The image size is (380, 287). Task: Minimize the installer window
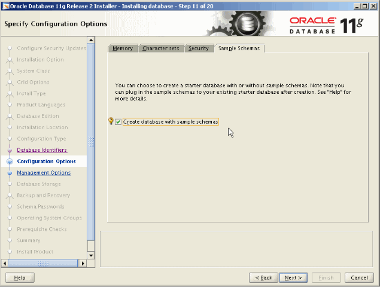pyautogui.click(x=357, y=7)
